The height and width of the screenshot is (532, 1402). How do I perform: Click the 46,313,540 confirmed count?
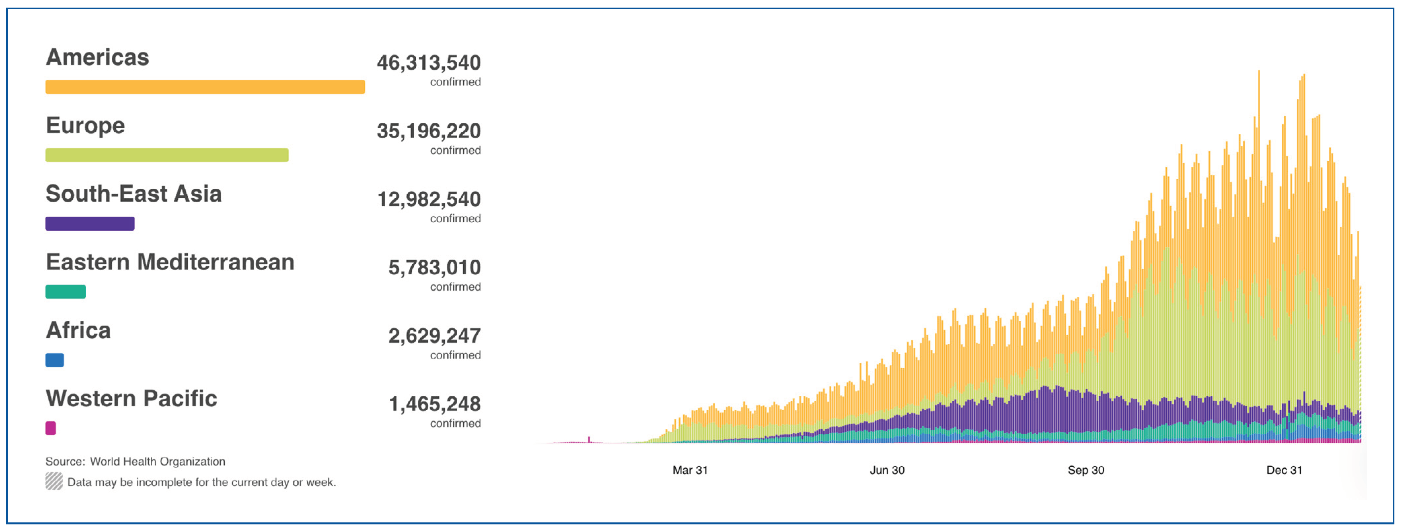pos(428,63)
